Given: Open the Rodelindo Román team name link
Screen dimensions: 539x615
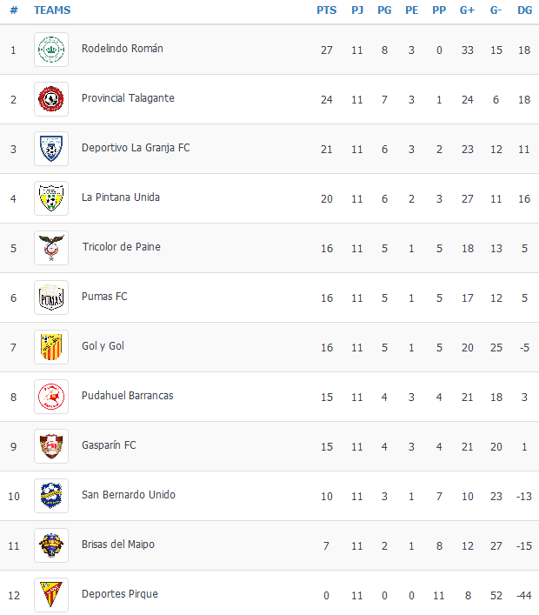Looking at the screenshot, I should 123,49.
